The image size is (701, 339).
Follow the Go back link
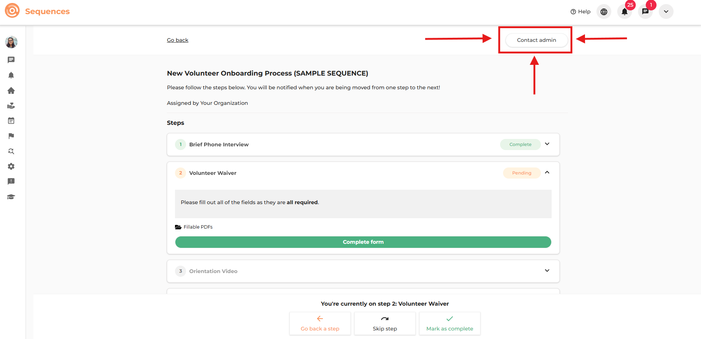coord(178,40)
